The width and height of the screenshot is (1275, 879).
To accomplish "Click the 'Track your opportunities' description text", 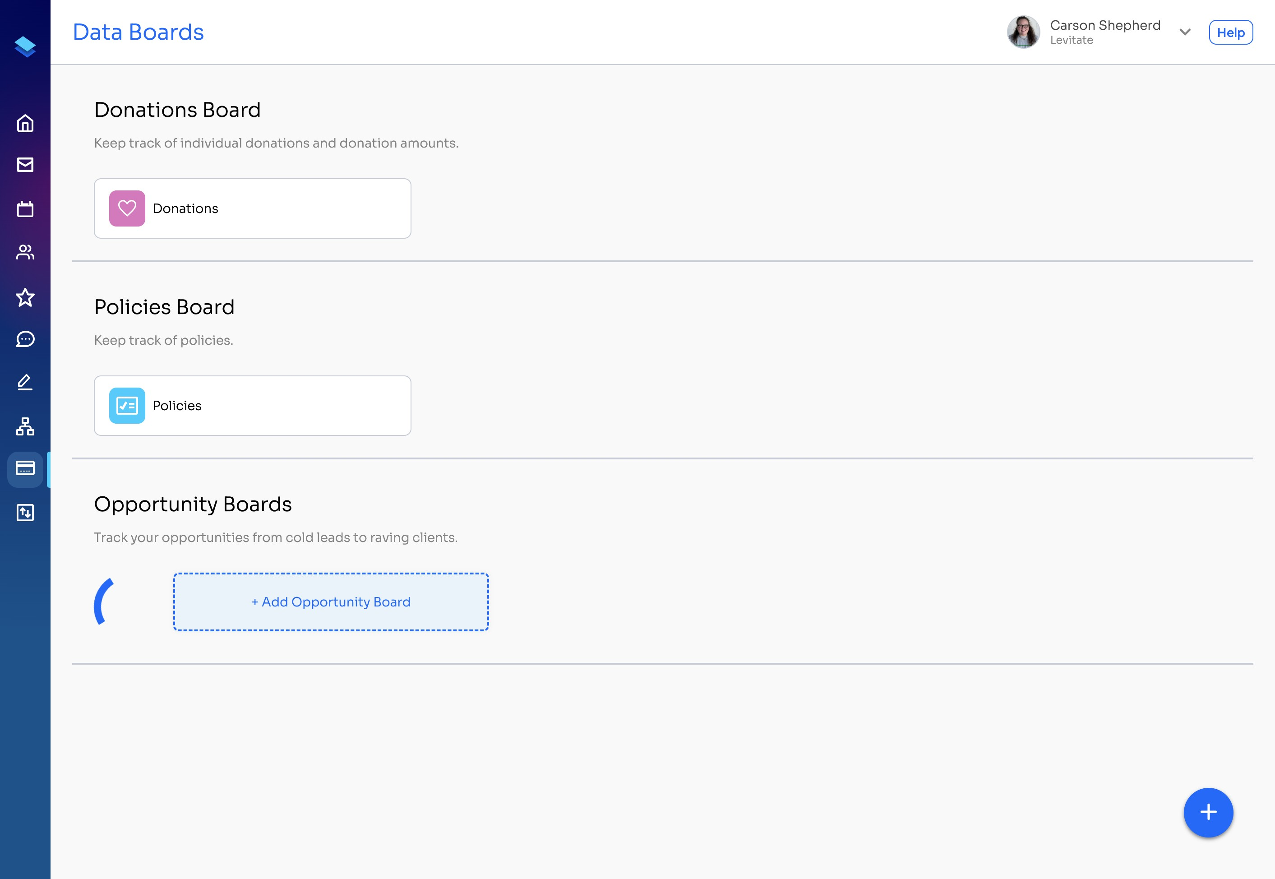I will pyautogui.click(x=276, y=537).
